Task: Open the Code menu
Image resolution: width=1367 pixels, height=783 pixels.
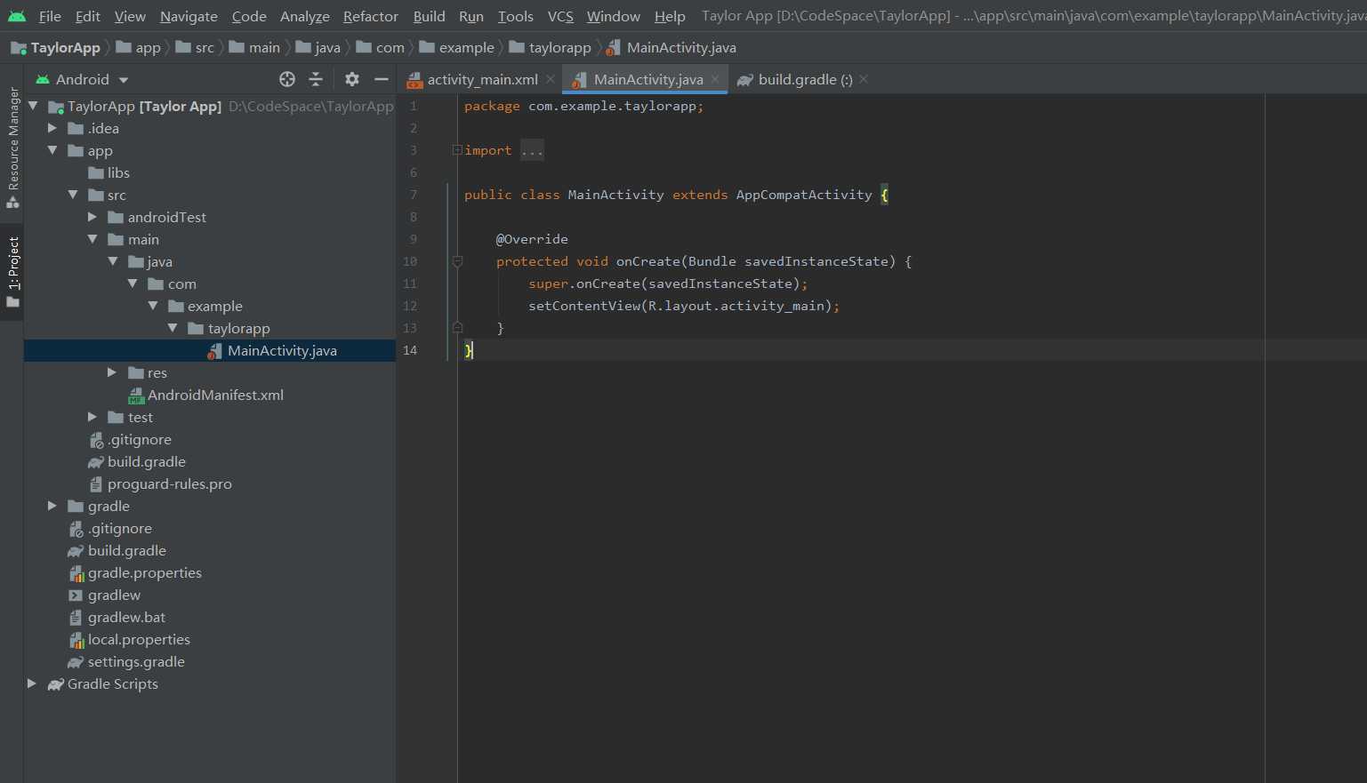Action: [249, 16]
